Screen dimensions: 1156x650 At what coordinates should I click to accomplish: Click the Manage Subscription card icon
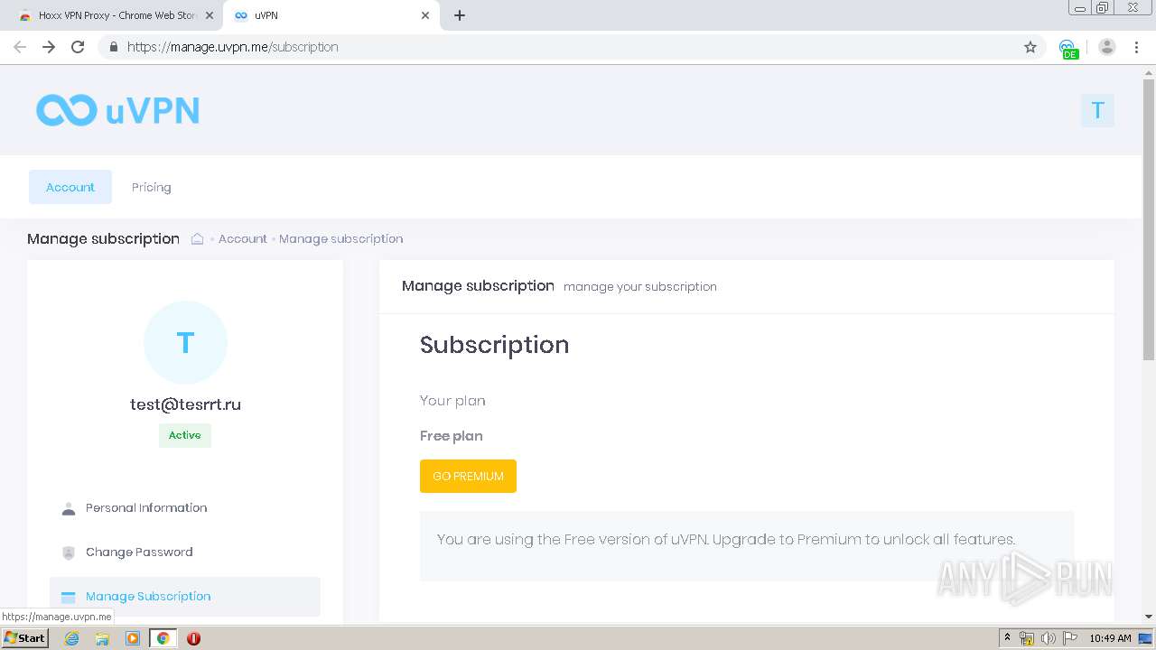coord(69,597)
